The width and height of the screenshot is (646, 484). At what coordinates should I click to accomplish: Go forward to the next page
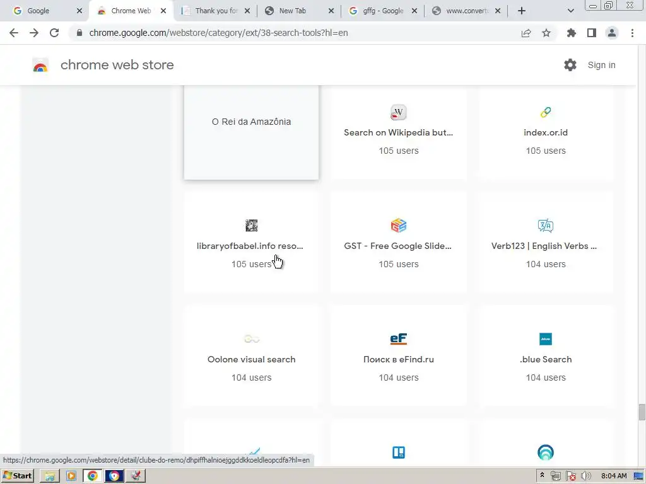34,33
